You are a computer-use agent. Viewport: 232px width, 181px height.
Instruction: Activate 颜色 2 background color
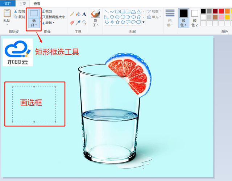coord(195,18)
